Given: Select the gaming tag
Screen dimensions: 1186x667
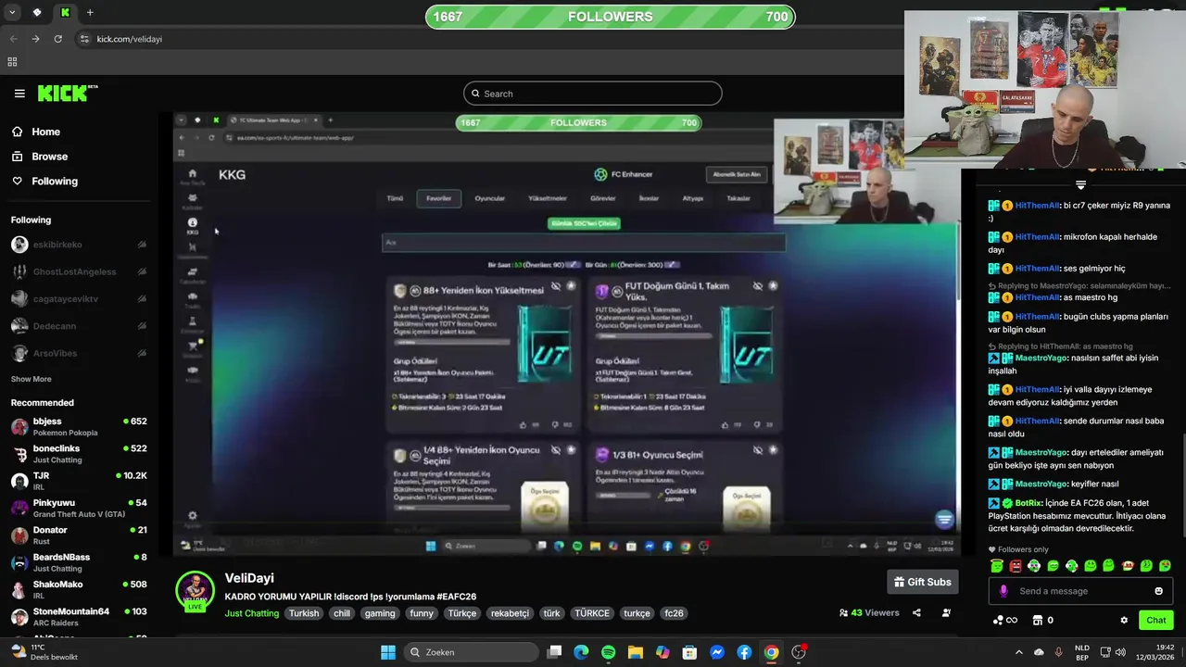Looking at the screenshot, I should coord(379,613).
